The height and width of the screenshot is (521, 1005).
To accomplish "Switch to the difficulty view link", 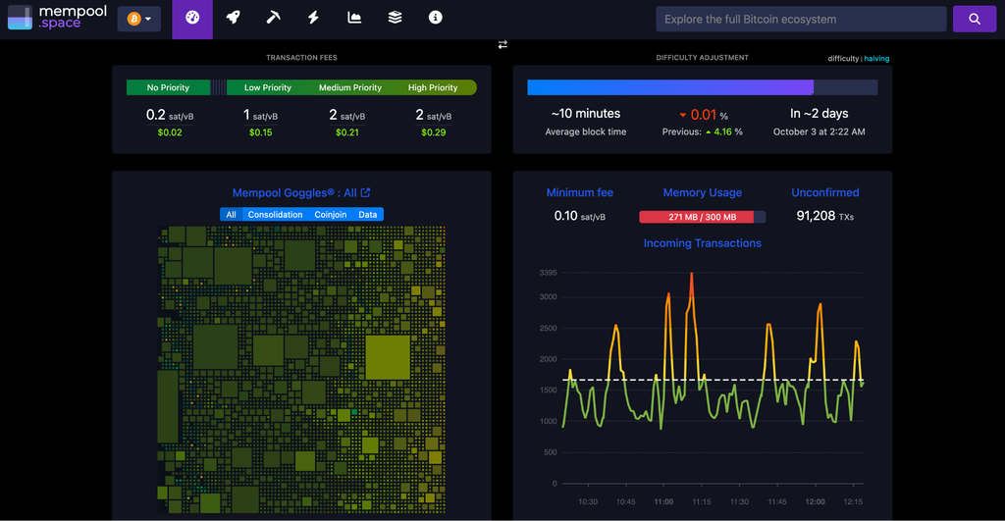I will pyautogui.click(x=843, y=58).
